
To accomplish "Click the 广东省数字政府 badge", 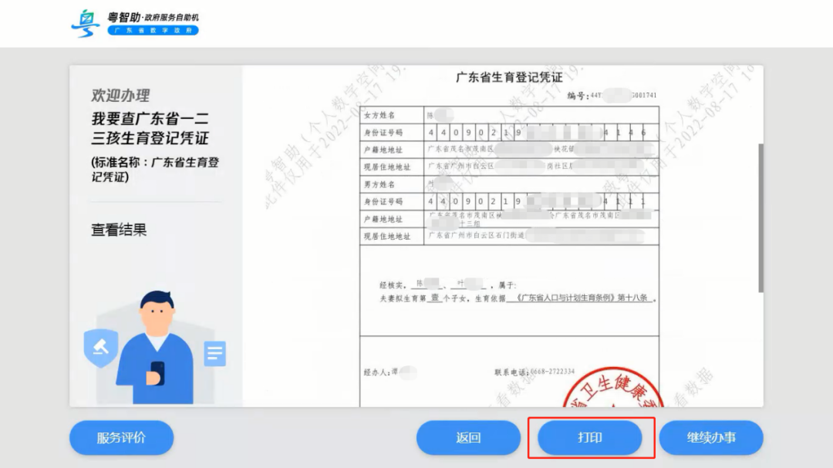I will point(153,30).
